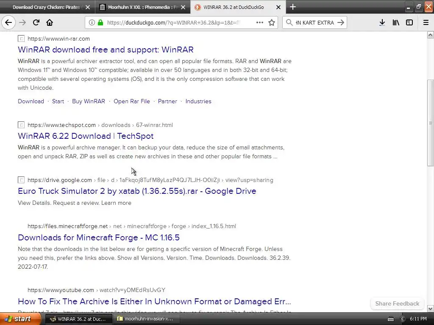
Task: Click the search field containing KART EXTRA
Action: point(315,23)
